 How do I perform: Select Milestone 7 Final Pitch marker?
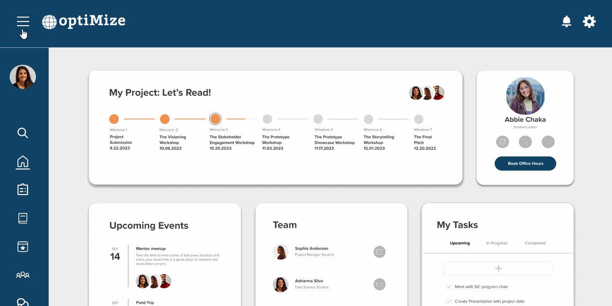click(x=419, y=119)
